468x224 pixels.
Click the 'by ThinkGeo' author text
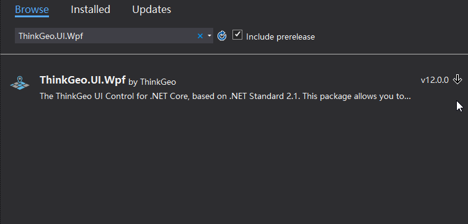click(152, 82)
